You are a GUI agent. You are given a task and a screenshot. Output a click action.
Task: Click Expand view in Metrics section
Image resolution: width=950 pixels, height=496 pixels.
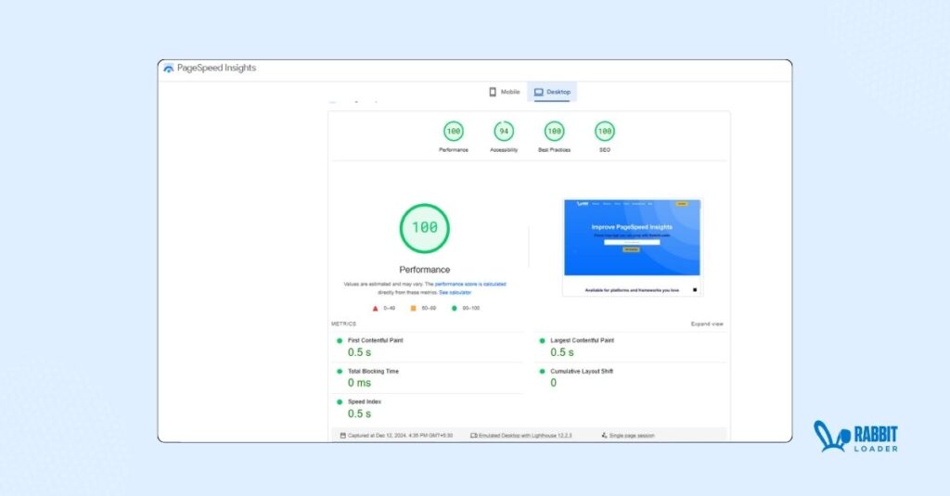[707, 324]
